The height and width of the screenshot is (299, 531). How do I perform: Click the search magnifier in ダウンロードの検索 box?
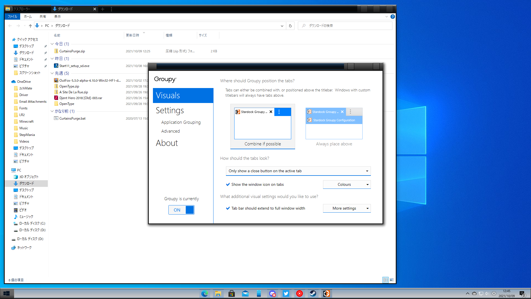pos(304,26)
